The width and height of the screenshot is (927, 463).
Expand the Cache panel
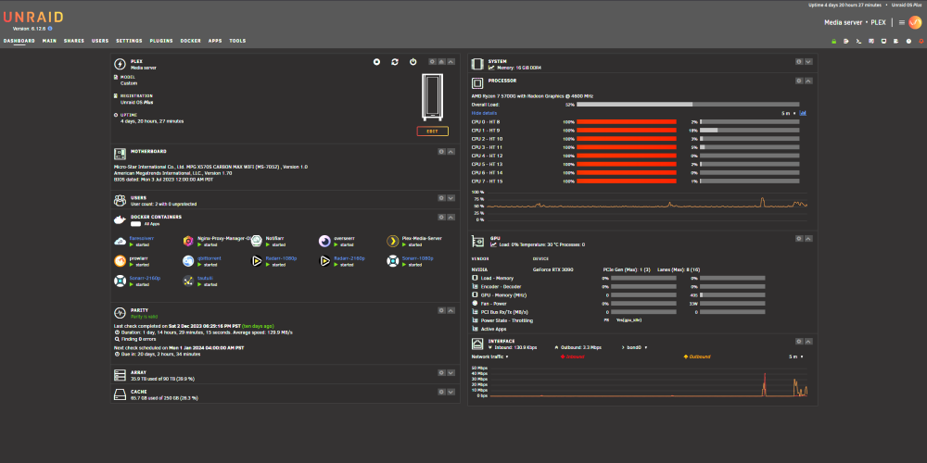(451, 392)
